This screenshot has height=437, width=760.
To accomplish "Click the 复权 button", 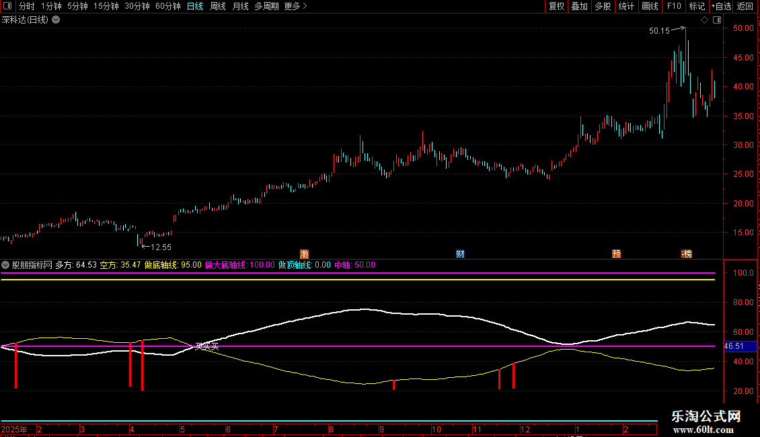I will 556,6.
